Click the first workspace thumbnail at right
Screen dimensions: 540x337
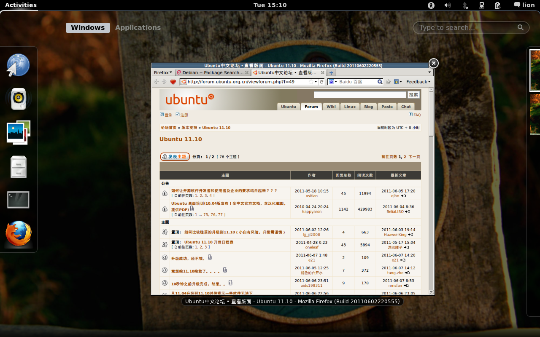pos(535,70)
